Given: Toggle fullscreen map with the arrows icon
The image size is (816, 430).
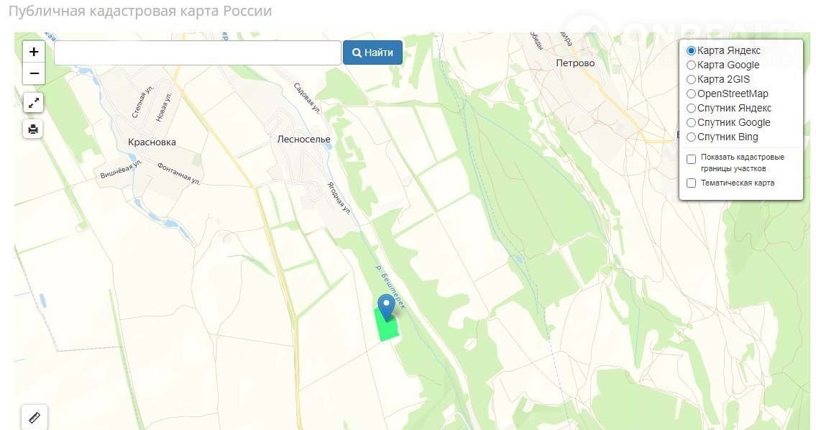Looking at the screenshot, I should pos(33,103).
